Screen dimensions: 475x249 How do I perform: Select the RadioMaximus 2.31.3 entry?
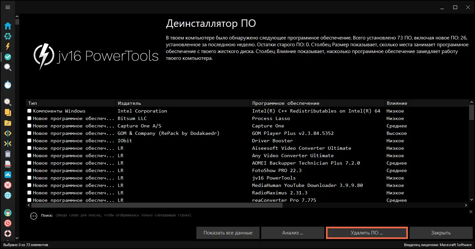pos(280,193)
